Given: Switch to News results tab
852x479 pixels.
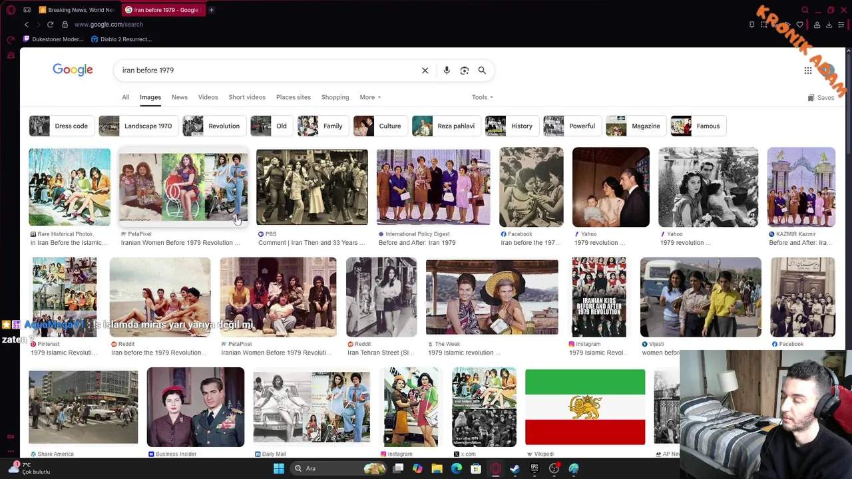Looking at the screenshot, I should click(180, 97).
